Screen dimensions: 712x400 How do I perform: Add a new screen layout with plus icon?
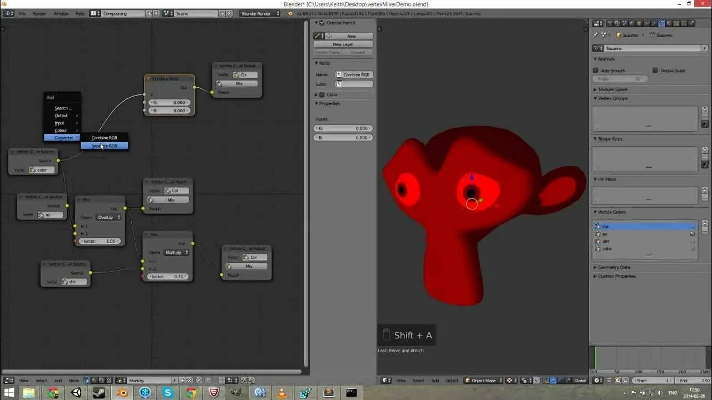[x=149, y=13]
